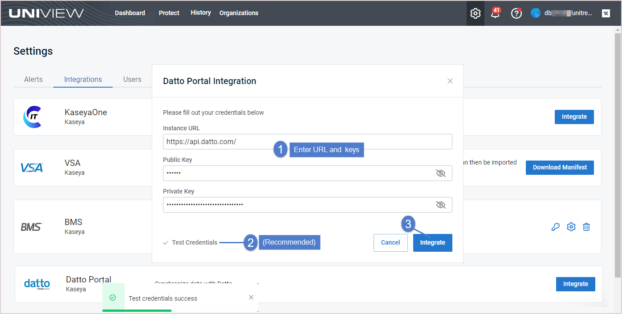Switch to the Alerts tab

coord(33,79)
